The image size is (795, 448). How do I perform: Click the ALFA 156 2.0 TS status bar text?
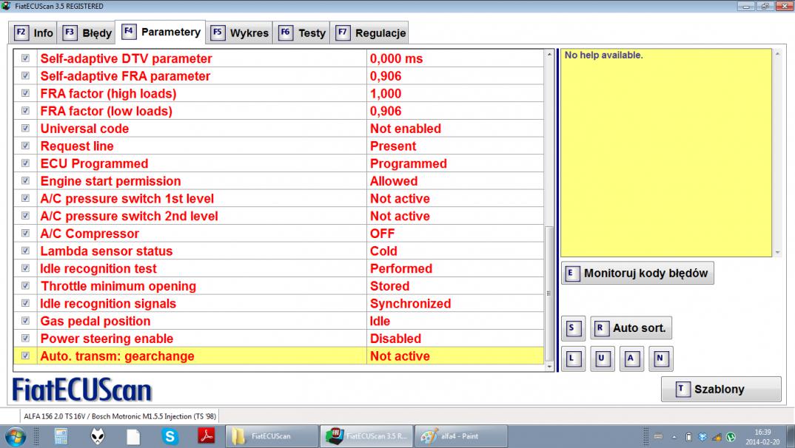tap(120, 417)
